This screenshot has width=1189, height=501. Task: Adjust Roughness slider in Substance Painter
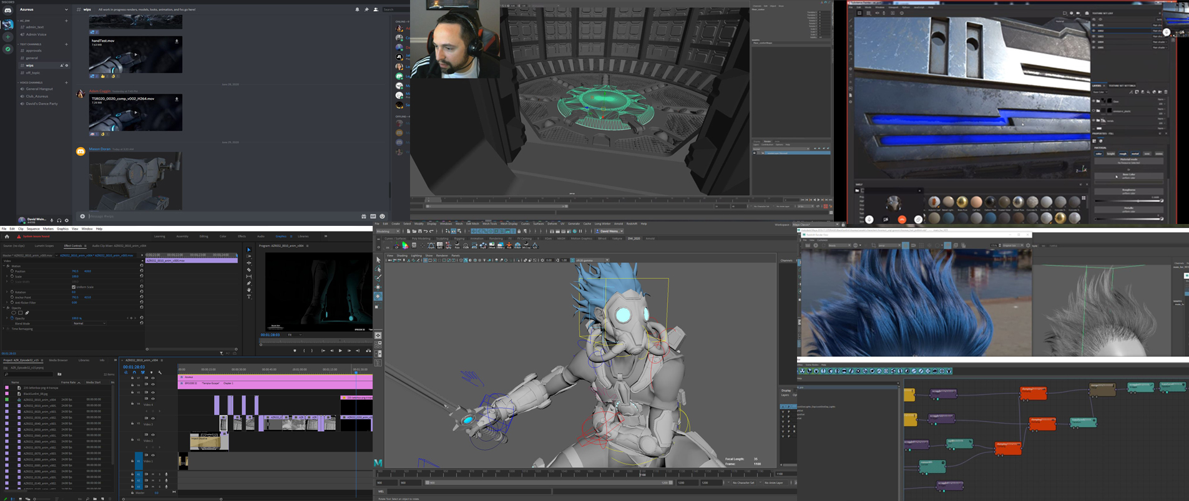click(1128, 201)
